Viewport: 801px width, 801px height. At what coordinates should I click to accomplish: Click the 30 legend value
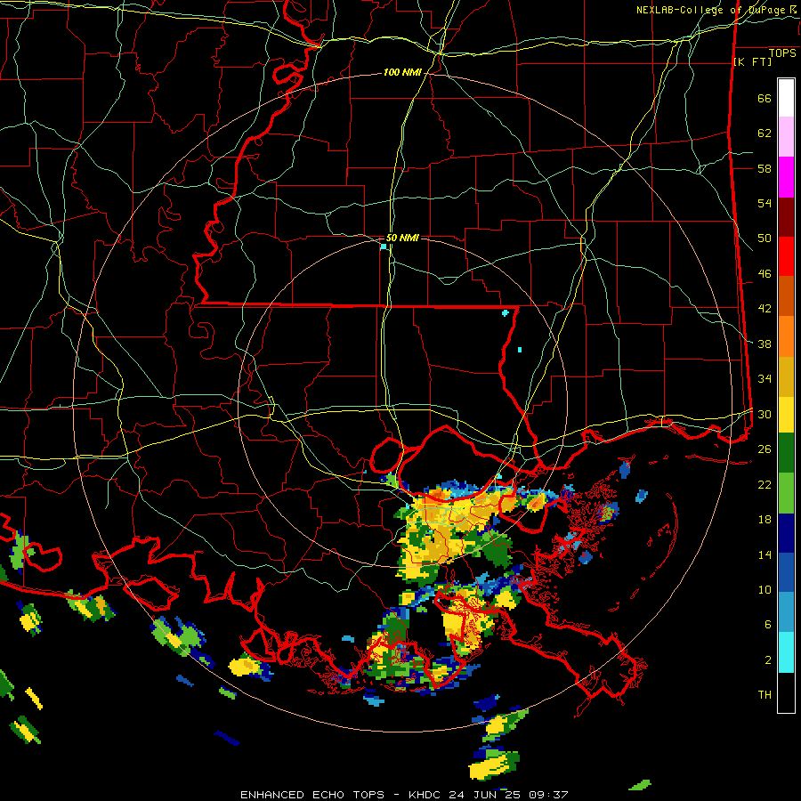pyautogui.click(x=765, y=414)
